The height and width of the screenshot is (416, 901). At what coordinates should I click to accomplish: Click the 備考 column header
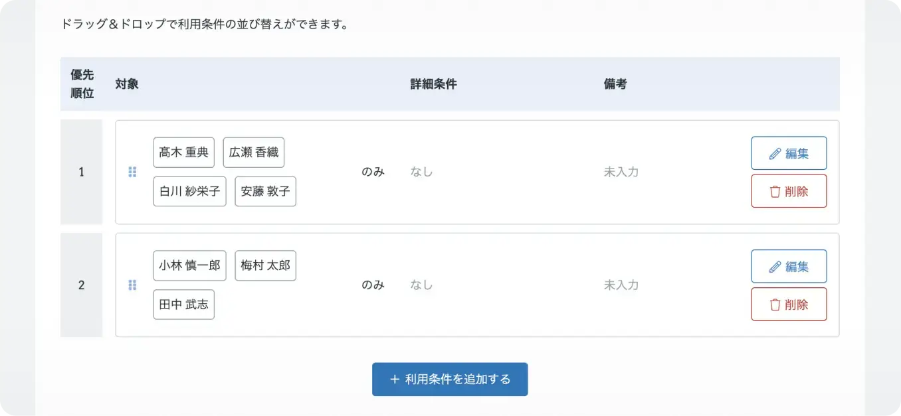[x=615, y=84]
